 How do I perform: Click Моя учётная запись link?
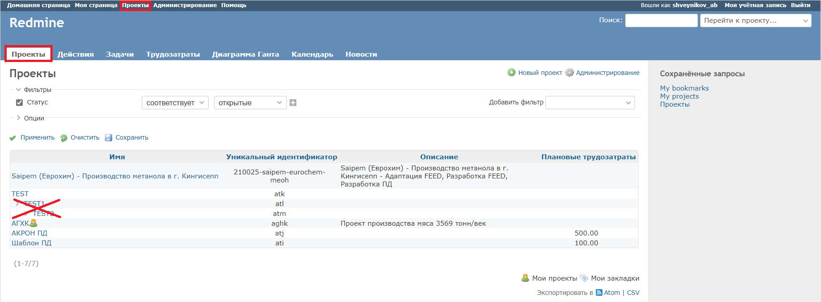(755, 5)
